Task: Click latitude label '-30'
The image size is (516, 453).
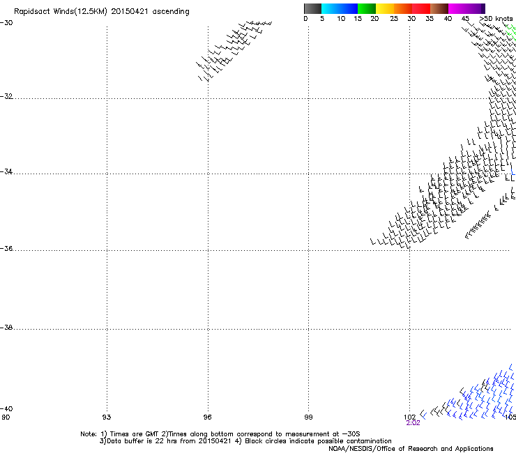Action: coord(6,23)
